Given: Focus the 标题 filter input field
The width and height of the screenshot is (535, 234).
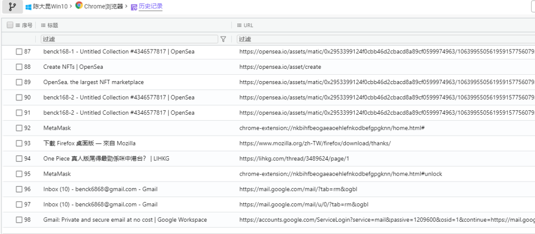Looking at the screenshot, I should (129, 39).
